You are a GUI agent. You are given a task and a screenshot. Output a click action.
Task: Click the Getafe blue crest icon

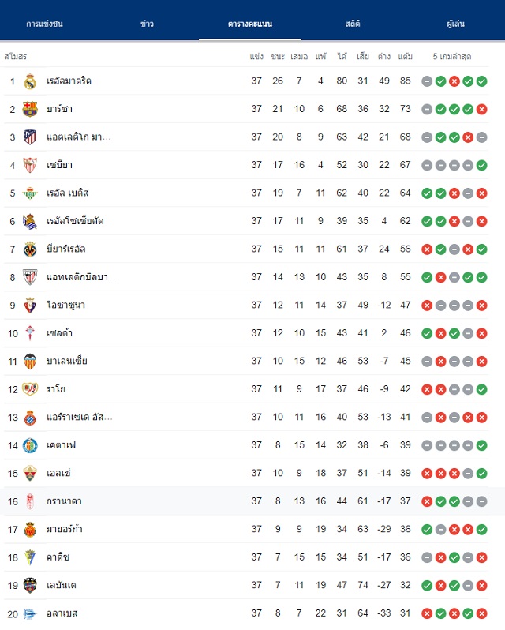tap(30, 445)
